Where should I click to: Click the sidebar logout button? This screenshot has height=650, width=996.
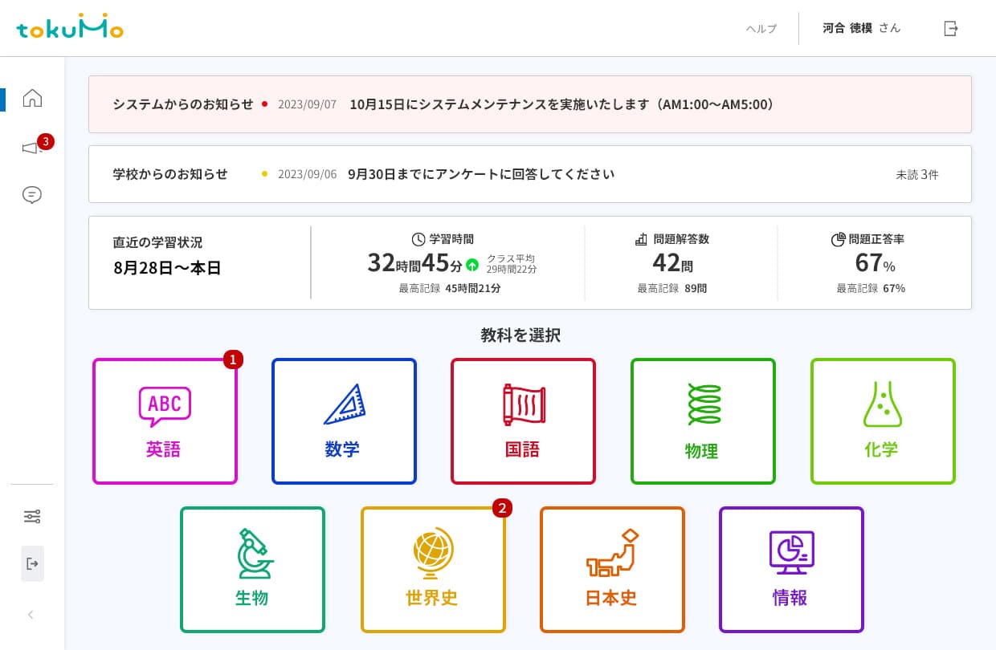coord(32,563)
